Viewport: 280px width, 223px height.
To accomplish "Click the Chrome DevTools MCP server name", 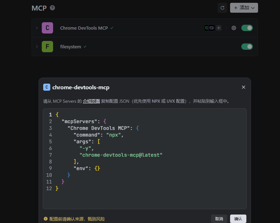I will pyautogui.click(x=84, y=28).
